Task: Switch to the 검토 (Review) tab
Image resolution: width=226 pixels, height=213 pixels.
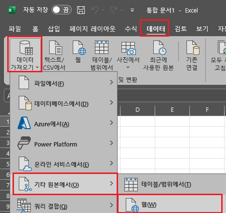Action: pyautogui.click(x=181, y=29)
